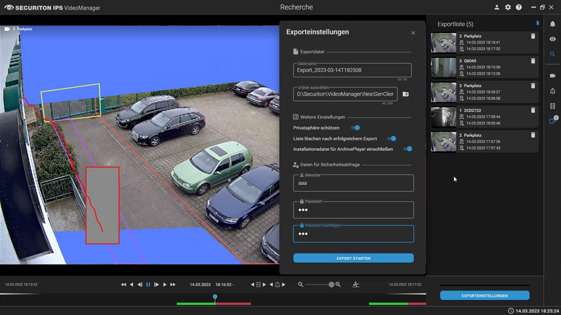The width and height of the screenshot is (561, 315).
Task: Open the export list icon with badge
Action: click(553, 120)
